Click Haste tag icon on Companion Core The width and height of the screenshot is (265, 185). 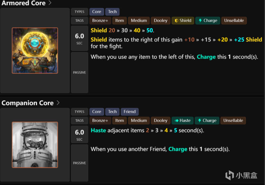coord(177,121)
